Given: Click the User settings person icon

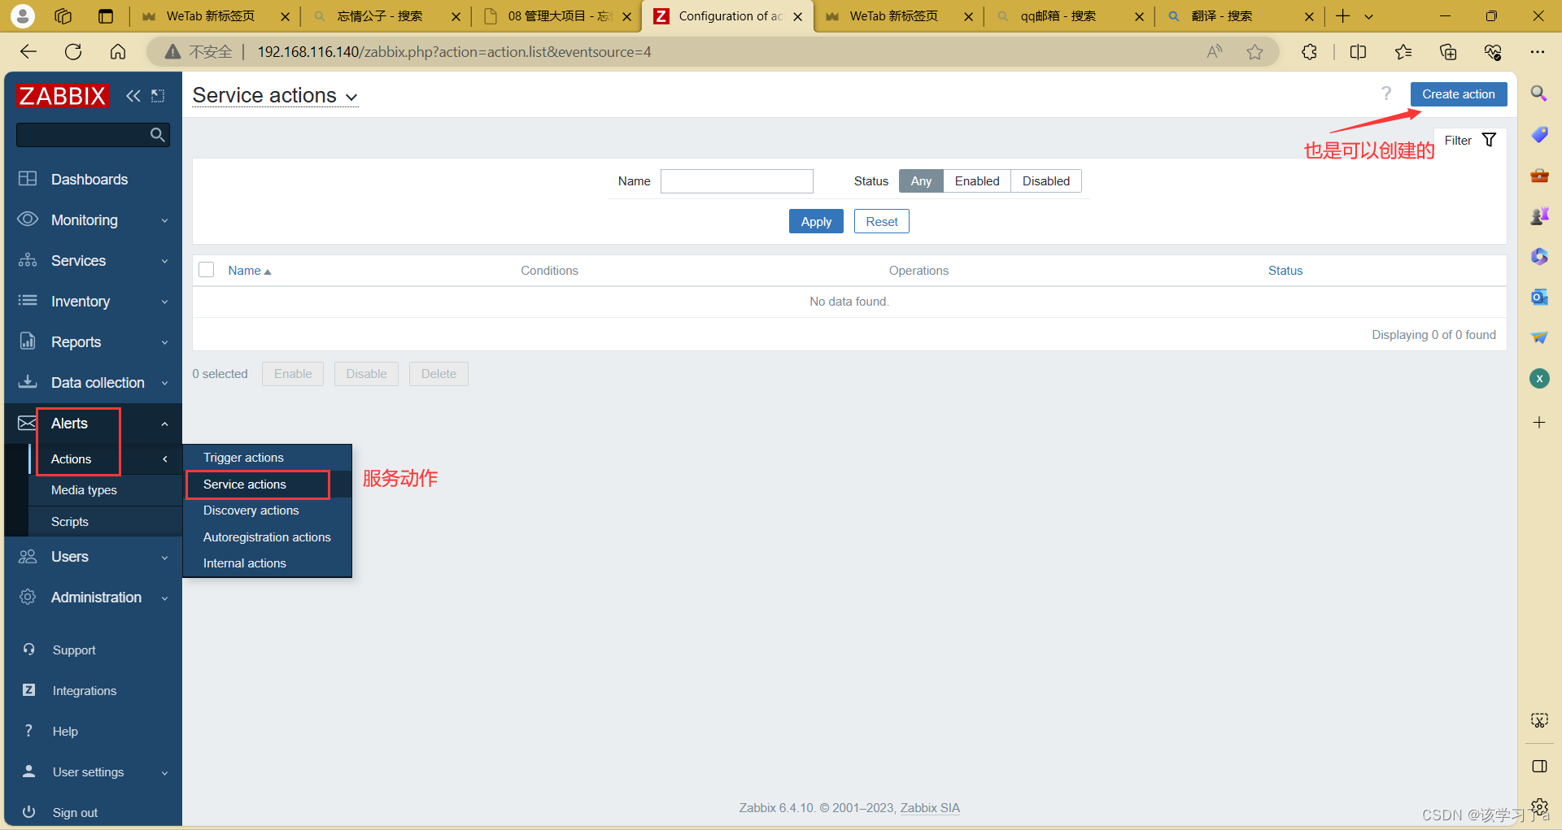Looking at the screenshot, I should pyautogui.click(x=29, y=771).
